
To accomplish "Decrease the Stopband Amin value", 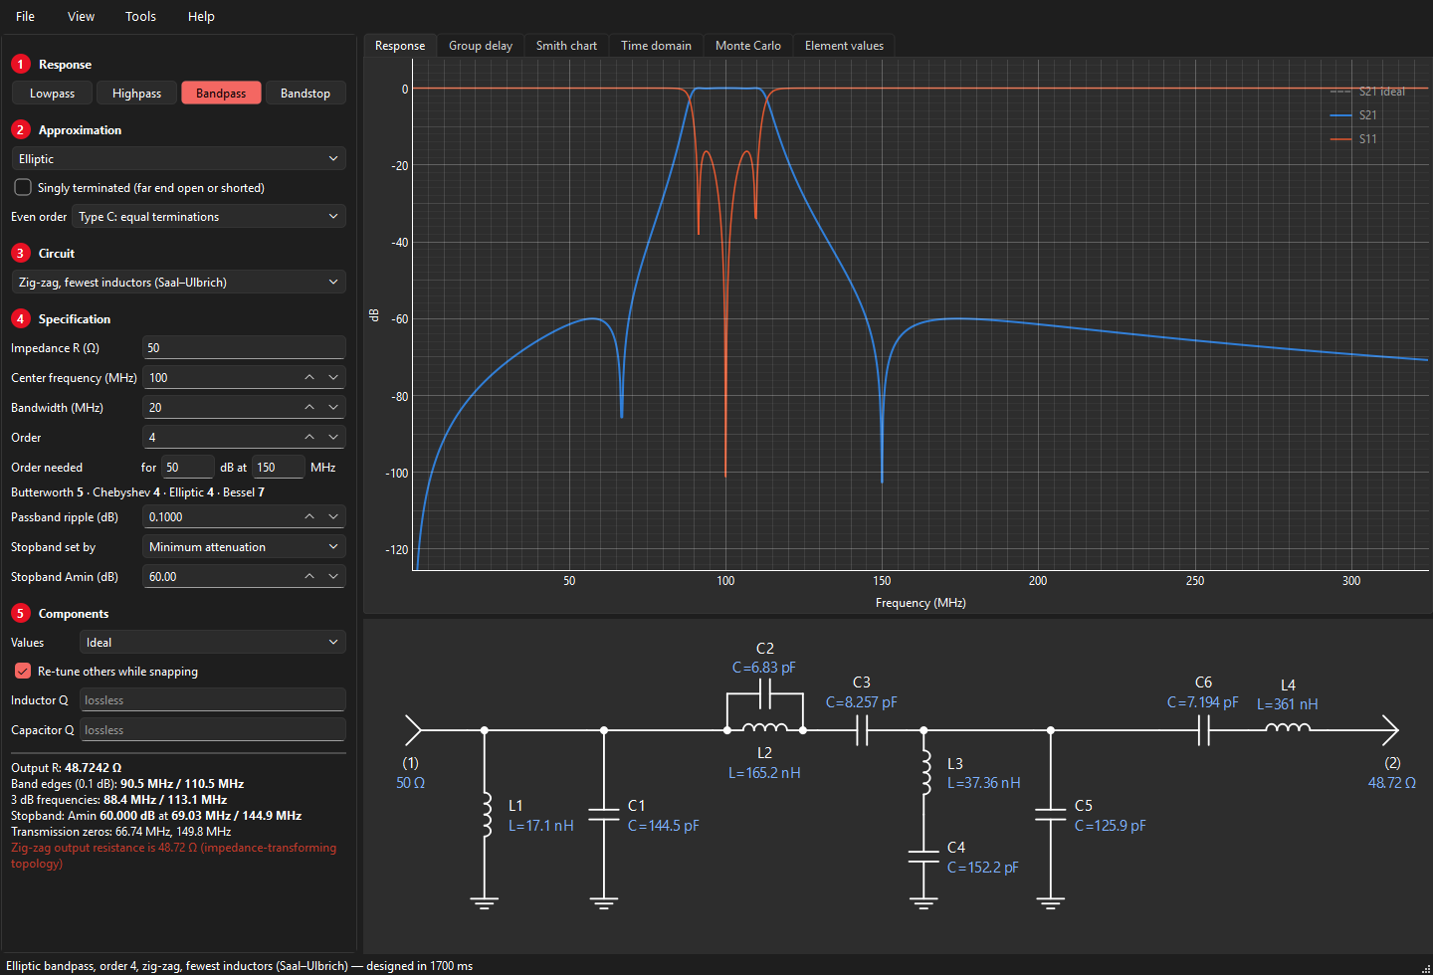I will click(x=333, y=577).
